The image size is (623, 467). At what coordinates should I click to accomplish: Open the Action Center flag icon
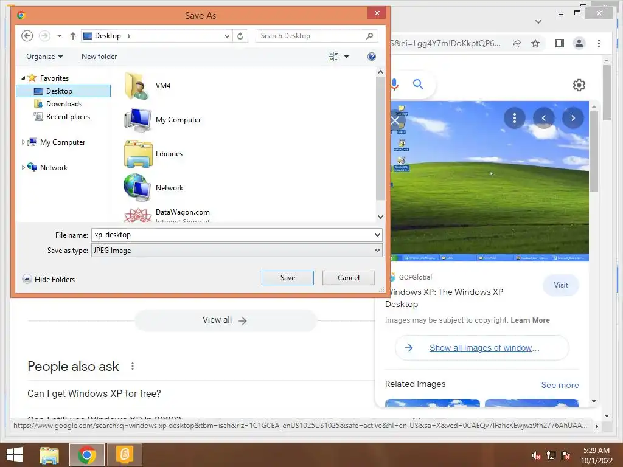pos(566,455)
